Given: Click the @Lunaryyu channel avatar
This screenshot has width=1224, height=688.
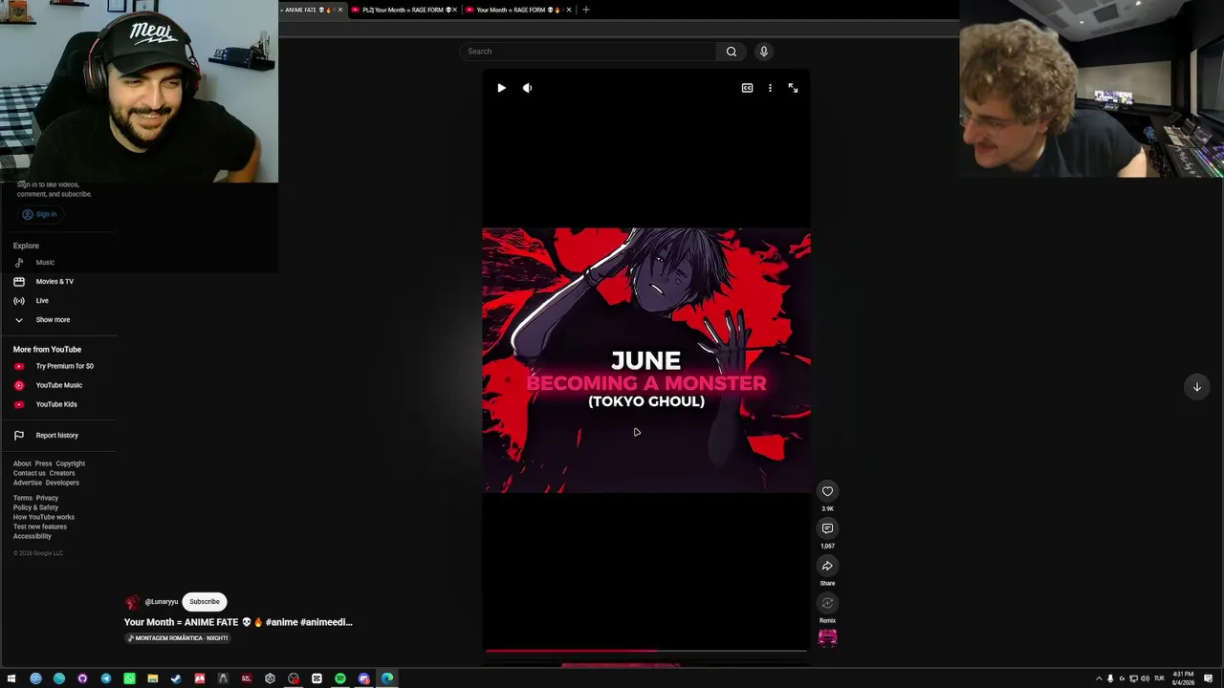Looking at the screenshot, I should (132, 602).
